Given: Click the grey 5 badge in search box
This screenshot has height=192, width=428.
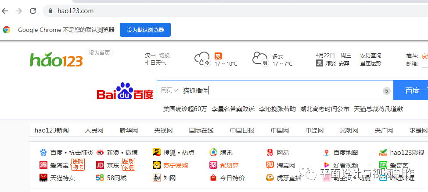Looking at the screenshot, I should pos(386,91).
